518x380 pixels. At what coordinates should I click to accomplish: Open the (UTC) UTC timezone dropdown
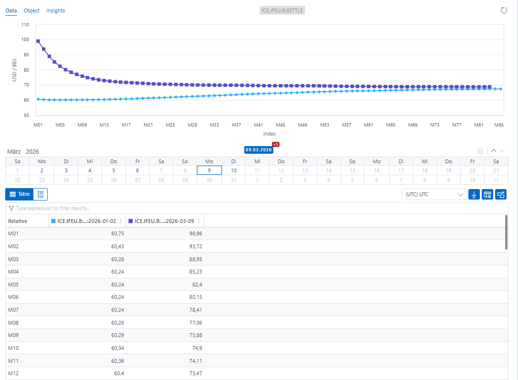point(434,194)
